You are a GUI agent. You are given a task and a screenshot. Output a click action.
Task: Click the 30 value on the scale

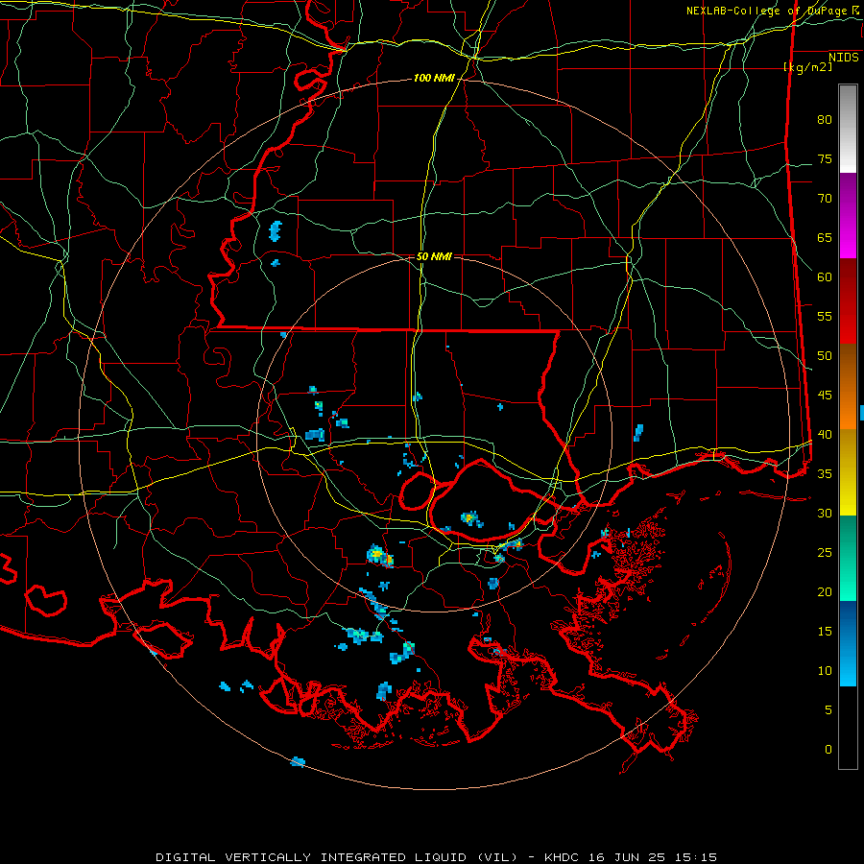pyautogui.click(x=825, y=513)
